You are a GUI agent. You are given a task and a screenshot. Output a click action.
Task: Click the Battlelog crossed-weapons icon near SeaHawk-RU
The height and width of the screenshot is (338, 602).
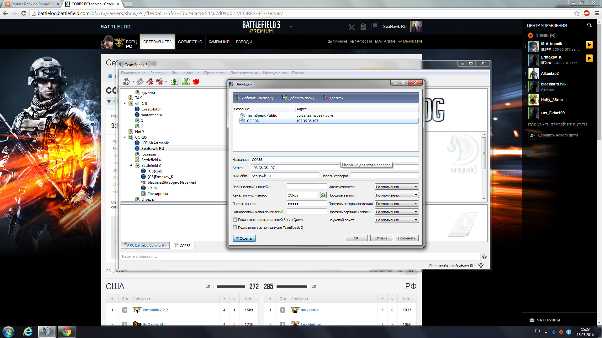pos(352,27)
